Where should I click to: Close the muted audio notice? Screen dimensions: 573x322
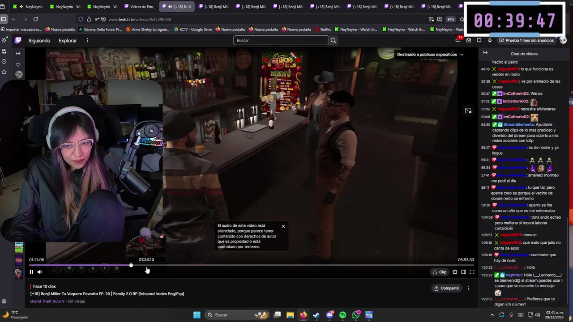[x=283, y=226]
